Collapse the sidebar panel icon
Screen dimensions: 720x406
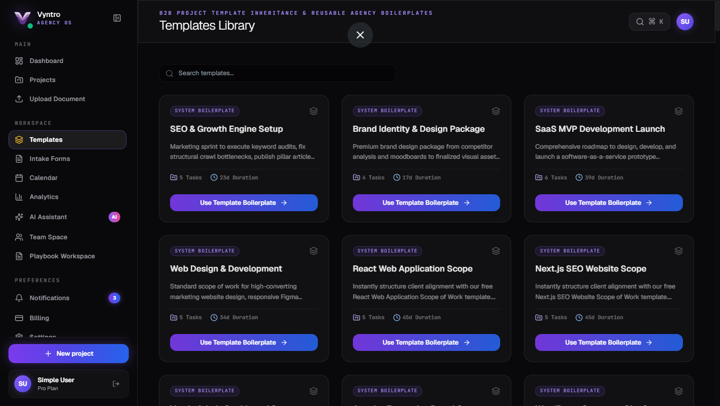coord(117,18)
